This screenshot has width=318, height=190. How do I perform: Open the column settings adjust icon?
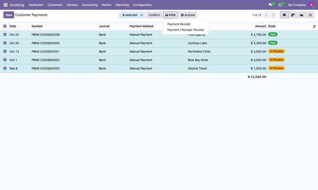click(x=314, y=26)
